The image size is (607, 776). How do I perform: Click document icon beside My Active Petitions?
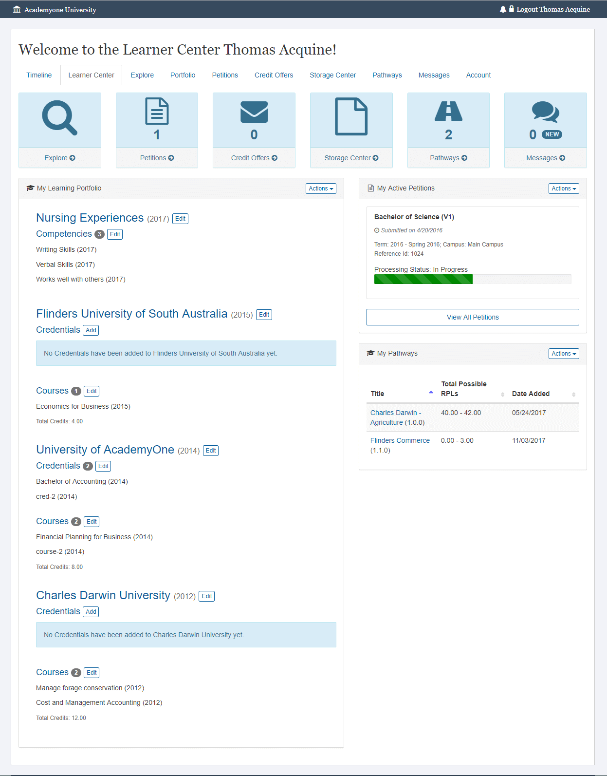371,188
